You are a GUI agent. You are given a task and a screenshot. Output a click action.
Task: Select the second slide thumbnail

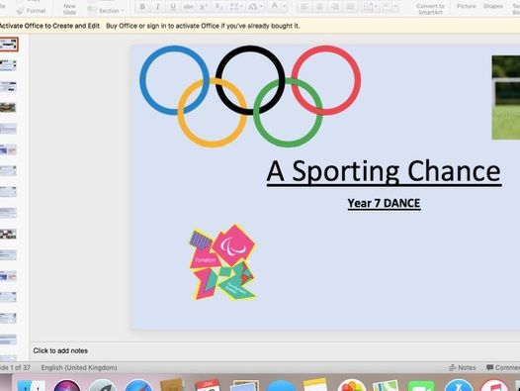tap(8, 65)
